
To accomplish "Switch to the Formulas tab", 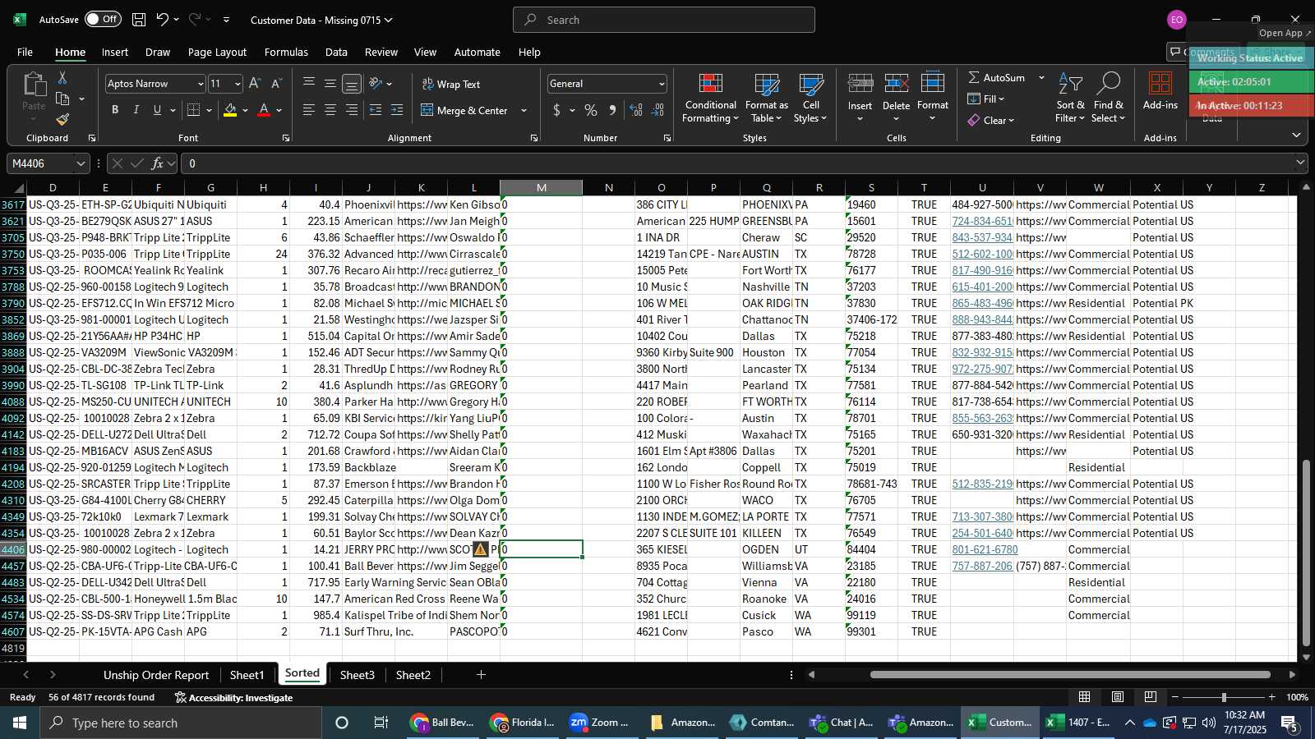I will coord(286,52).
